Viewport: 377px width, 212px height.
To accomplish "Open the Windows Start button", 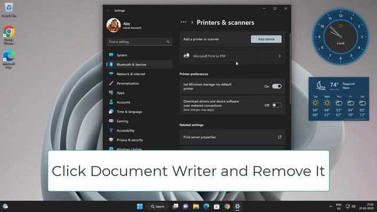I will click(140, 206).
